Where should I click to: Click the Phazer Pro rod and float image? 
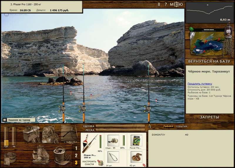click(90, 144)
